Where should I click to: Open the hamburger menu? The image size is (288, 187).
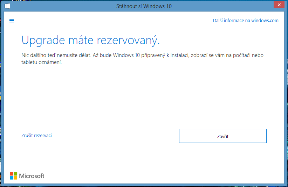[12, 21]
